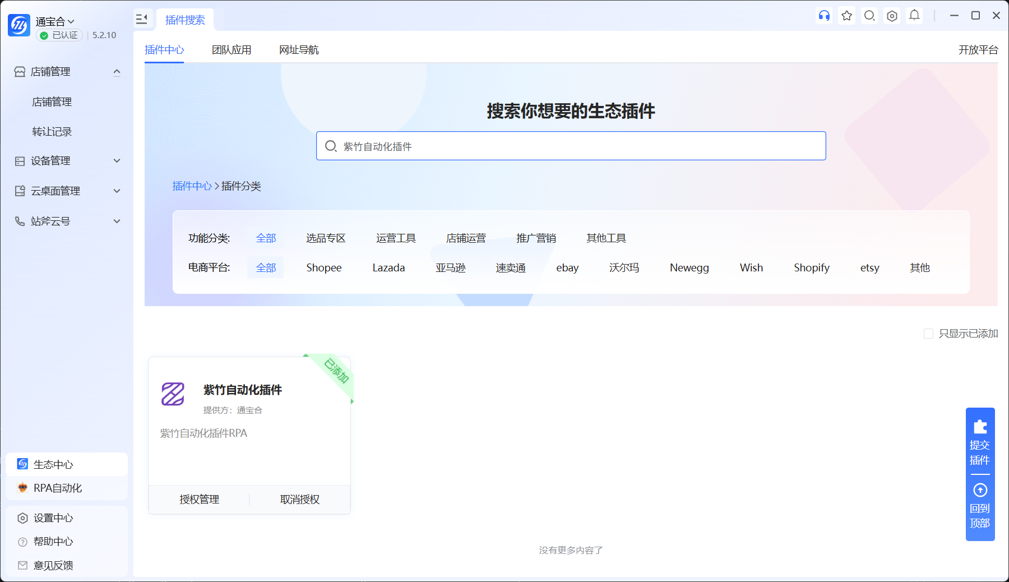Viewport: 1009px width, 582px height.
Task: Enable the 只显示已添加 checkbox
Action: (928, 334)
